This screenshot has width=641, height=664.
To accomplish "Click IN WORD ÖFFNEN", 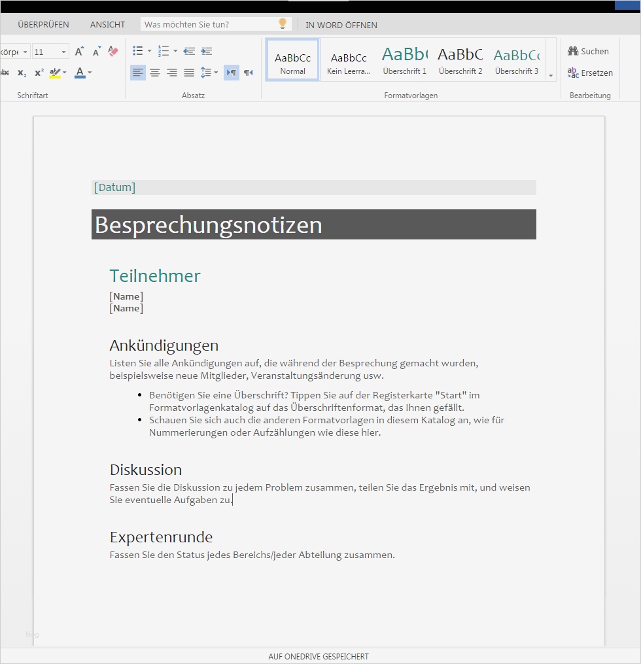I will tap(341, 25).
